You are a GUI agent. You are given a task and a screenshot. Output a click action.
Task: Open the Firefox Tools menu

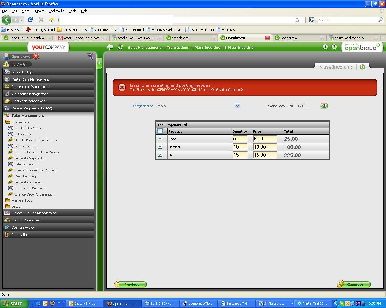[73, 11]
